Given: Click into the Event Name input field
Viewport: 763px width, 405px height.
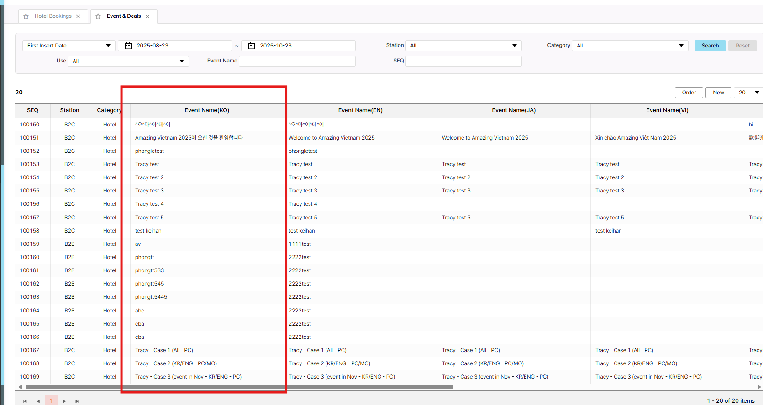Looking at the screenshot, I should coord(297,61).
